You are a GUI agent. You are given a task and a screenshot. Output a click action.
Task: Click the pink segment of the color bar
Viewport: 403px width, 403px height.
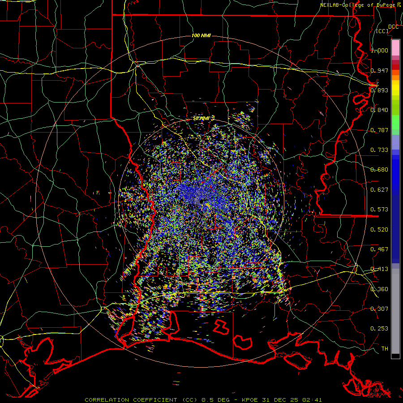point(395,47)
